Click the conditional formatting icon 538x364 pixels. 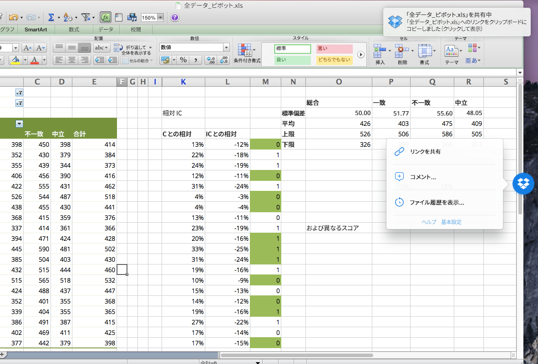245,50
